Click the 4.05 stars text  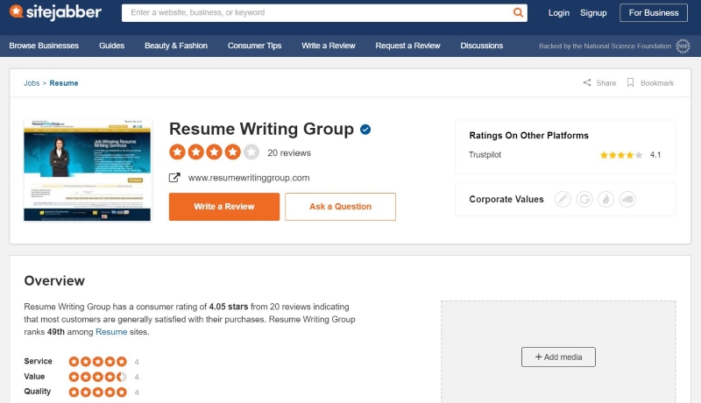[x=229, y=307]
